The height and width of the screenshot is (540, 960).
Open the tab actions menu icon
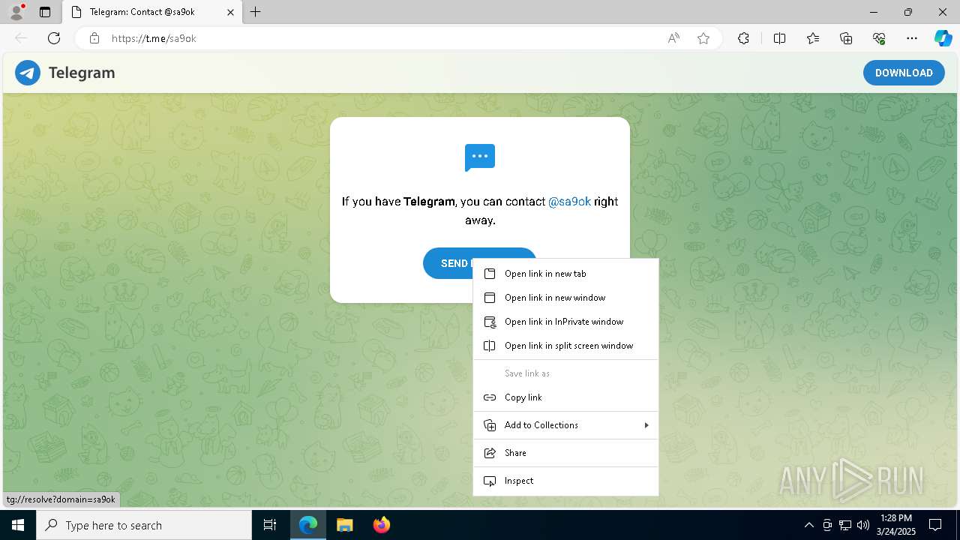[x=45, y=12]
